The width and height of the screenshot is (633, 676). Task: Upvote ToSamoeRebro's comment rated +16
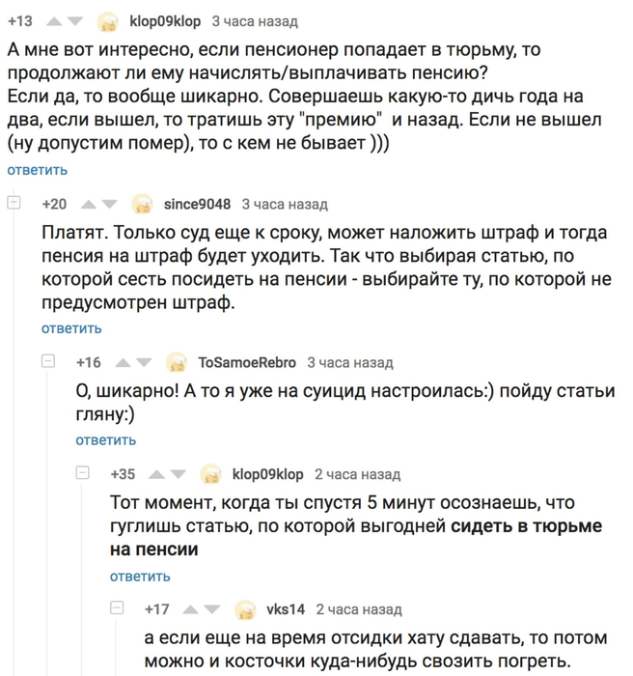(124, 363)
